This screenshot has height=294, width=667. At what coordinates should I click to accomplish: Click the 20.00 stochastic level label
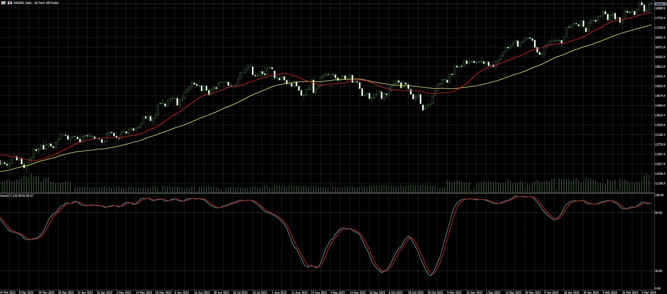coord(658,271)
